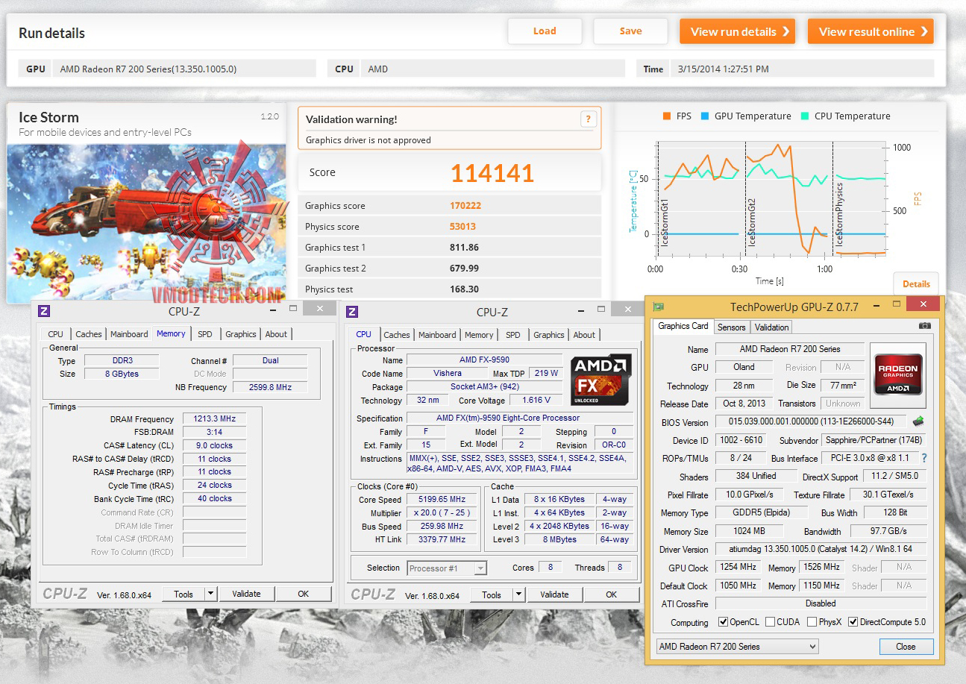Open SPD tab in the CPU-Z Memory window
966x684 pixels.
205,334
